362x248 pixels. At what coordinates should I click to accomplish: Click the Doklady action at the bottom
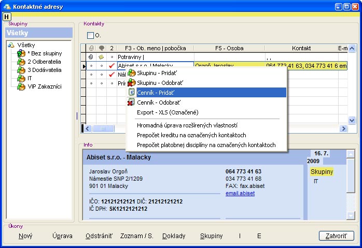click(x=174, y=236)
